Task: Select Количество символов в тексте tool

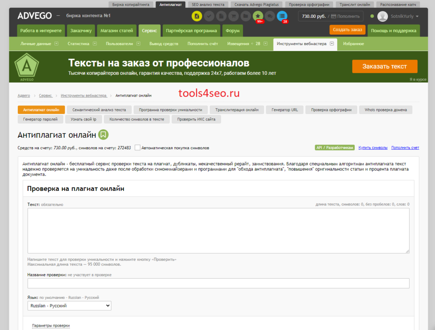Action: coord(137,119)
